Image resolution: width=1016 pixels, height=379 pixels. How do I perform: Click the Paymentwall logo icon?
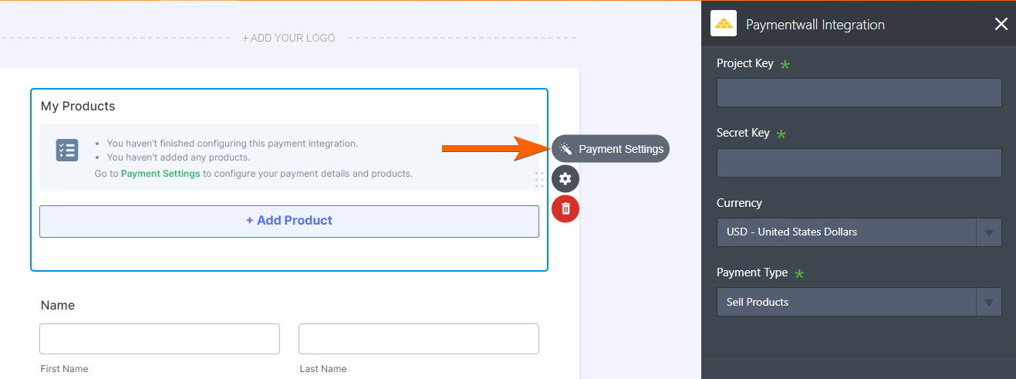(724, 24)
